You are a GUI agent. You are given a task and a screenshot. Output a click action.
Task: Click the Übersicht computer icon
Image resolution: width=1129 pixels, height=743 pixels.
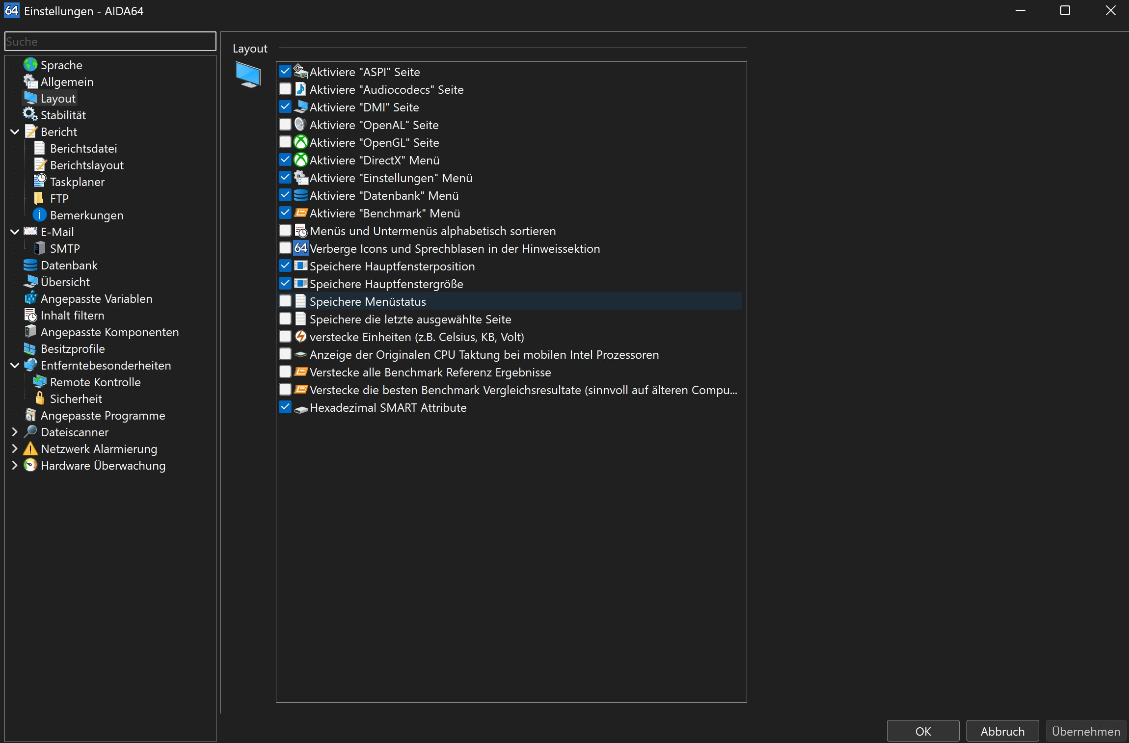coord(30,282)
